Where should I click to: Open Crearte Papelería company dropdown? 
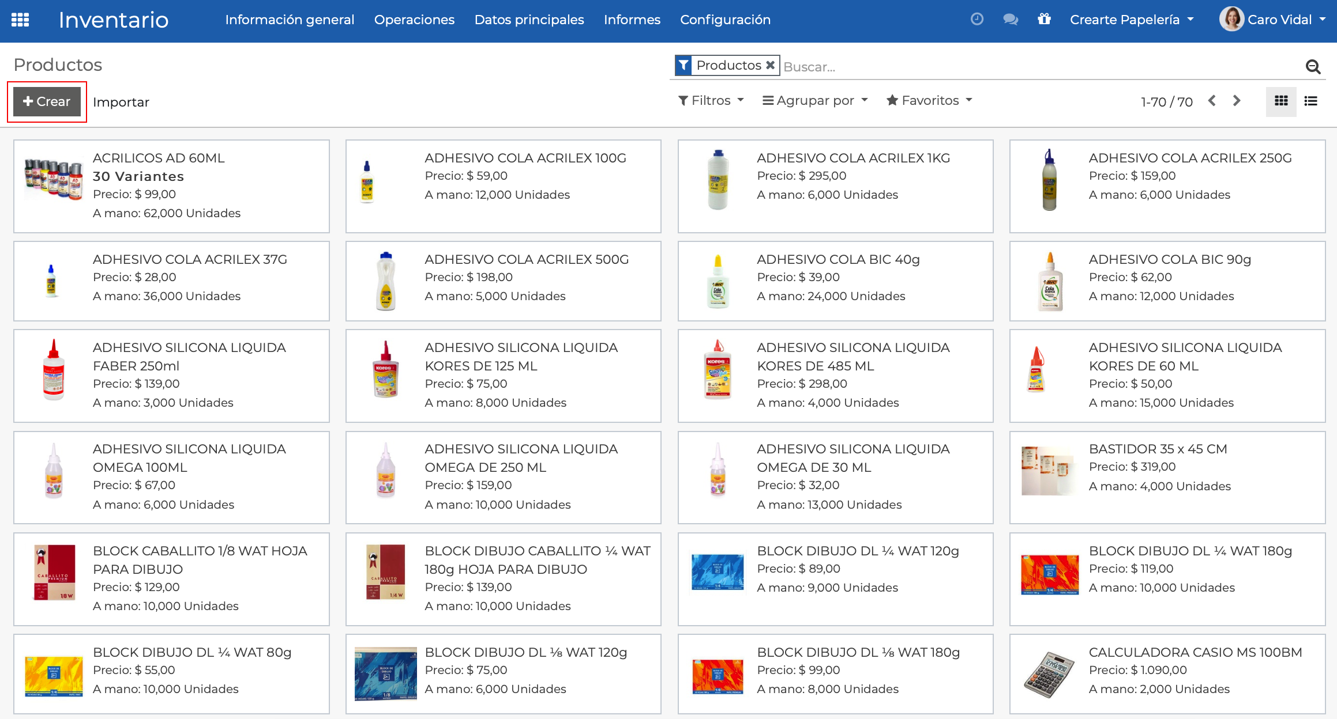click(1132, 20)
